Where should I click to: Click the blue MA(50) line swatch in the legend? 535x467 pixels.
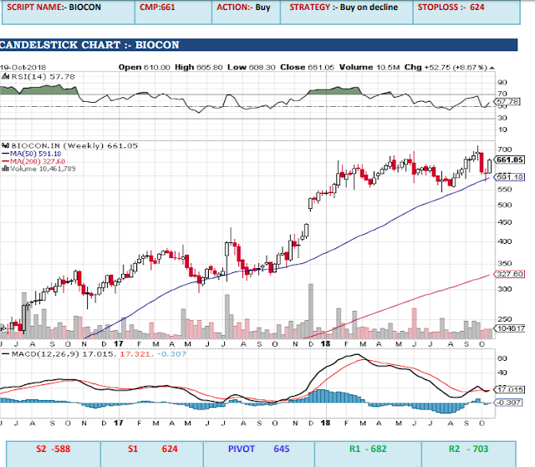pyautogui.click(x=5, y=154)
